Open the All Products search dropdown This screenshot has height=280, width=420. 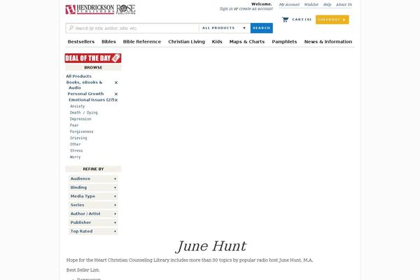(x=225, y=28)
